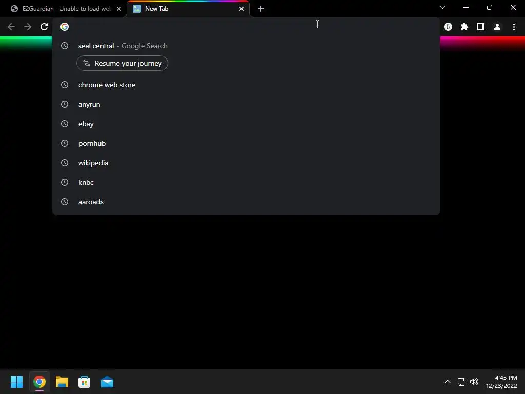Open the Windows Start menu

pos(16,382)
